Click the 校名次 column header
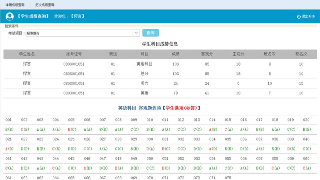Screen dimensions: 320x180 click(x=301, y=54)
